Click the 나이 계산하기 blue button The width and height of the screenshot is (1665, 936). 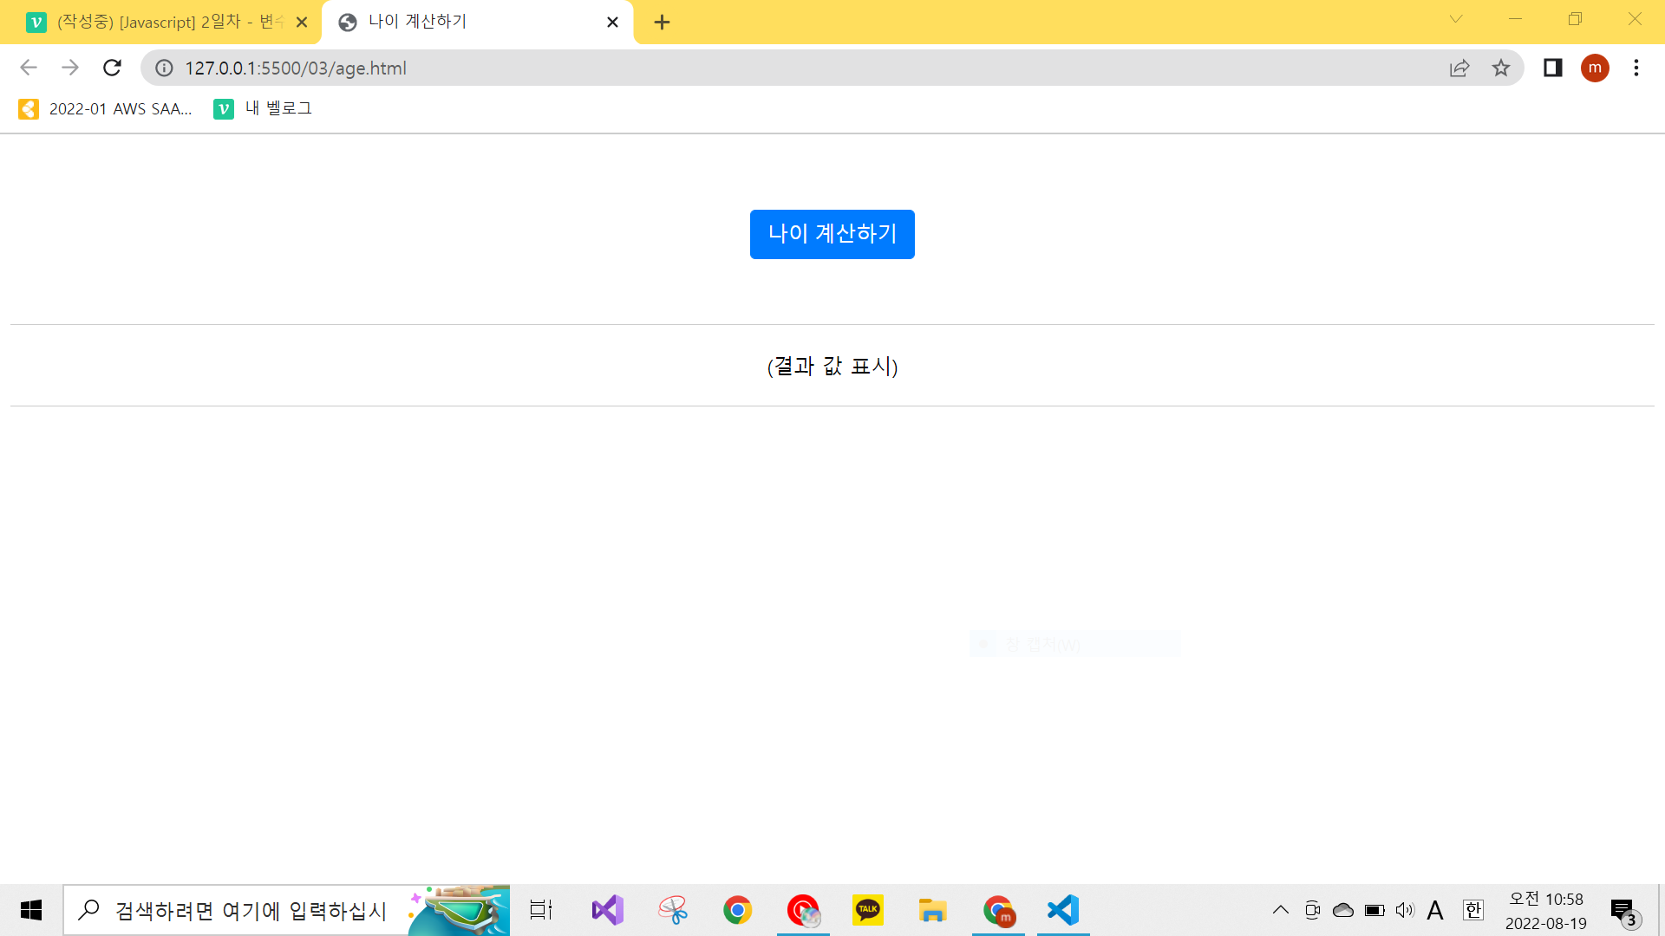point(832,234)
